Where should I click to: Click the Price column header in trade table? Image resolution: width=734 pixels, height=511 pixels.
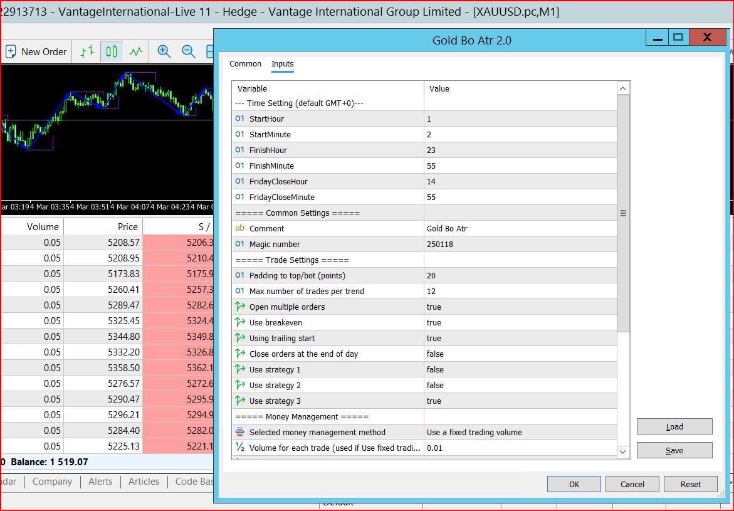pos(103,227)
